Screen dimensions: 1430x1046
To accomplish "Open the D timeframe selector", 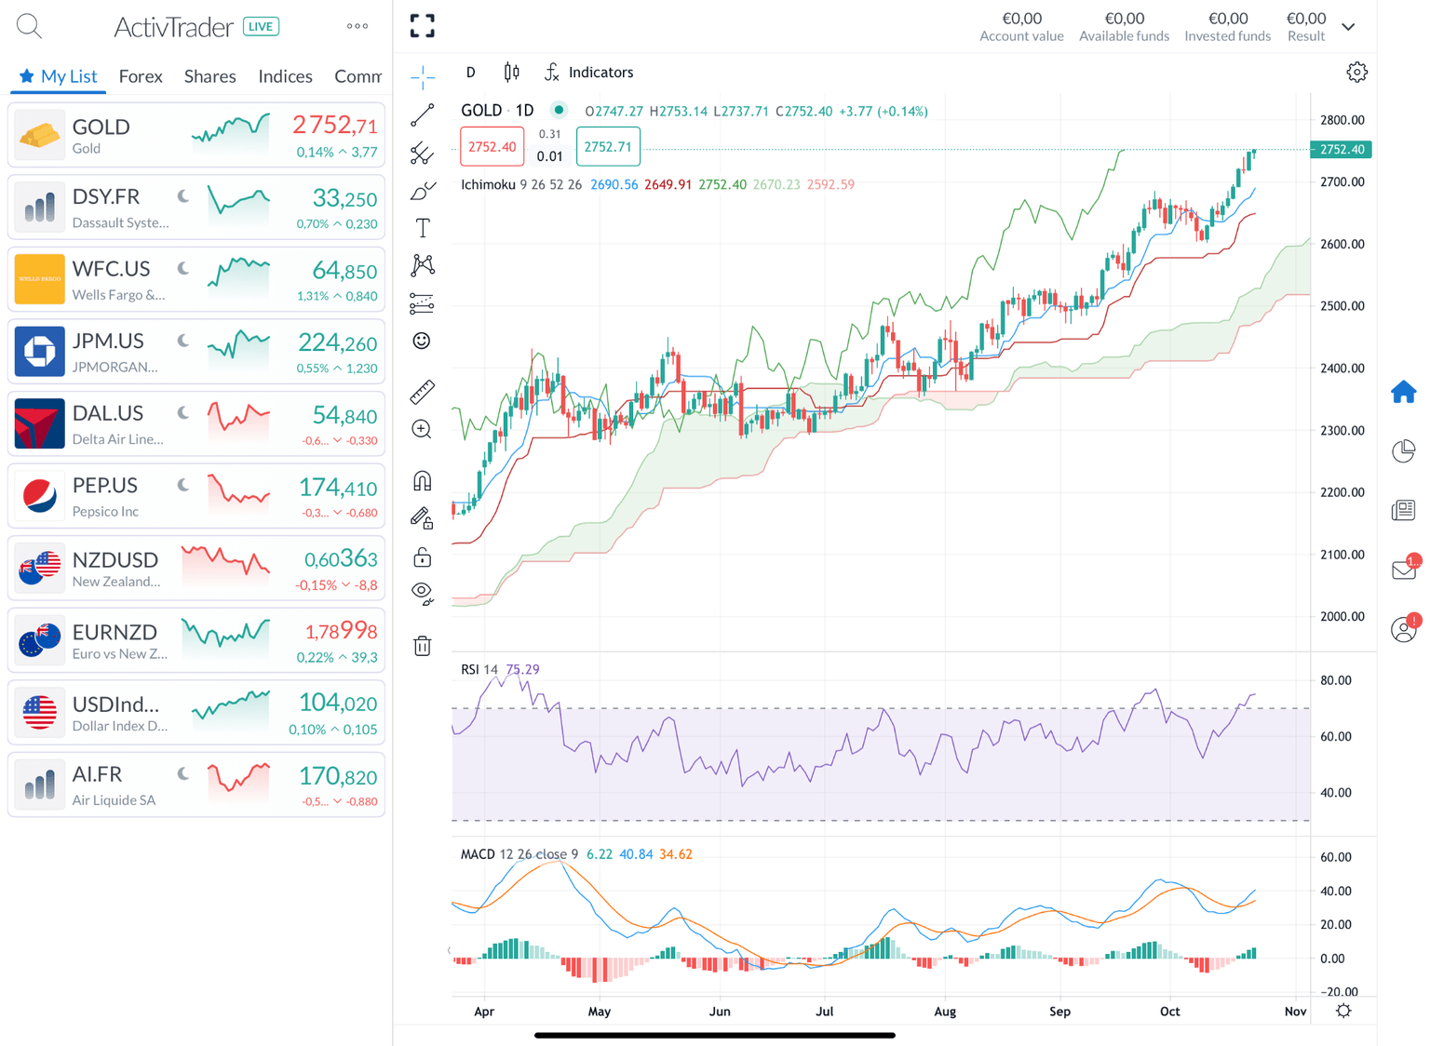I will point(471,73).
